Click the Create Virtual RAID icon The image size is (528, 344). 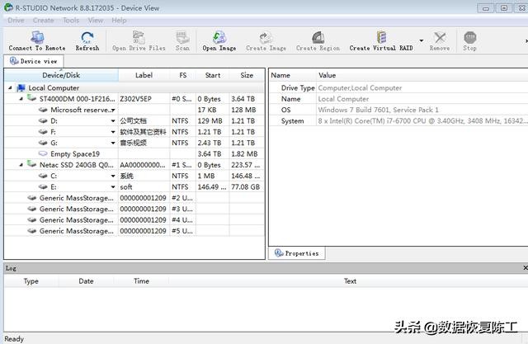coord(381,37)
